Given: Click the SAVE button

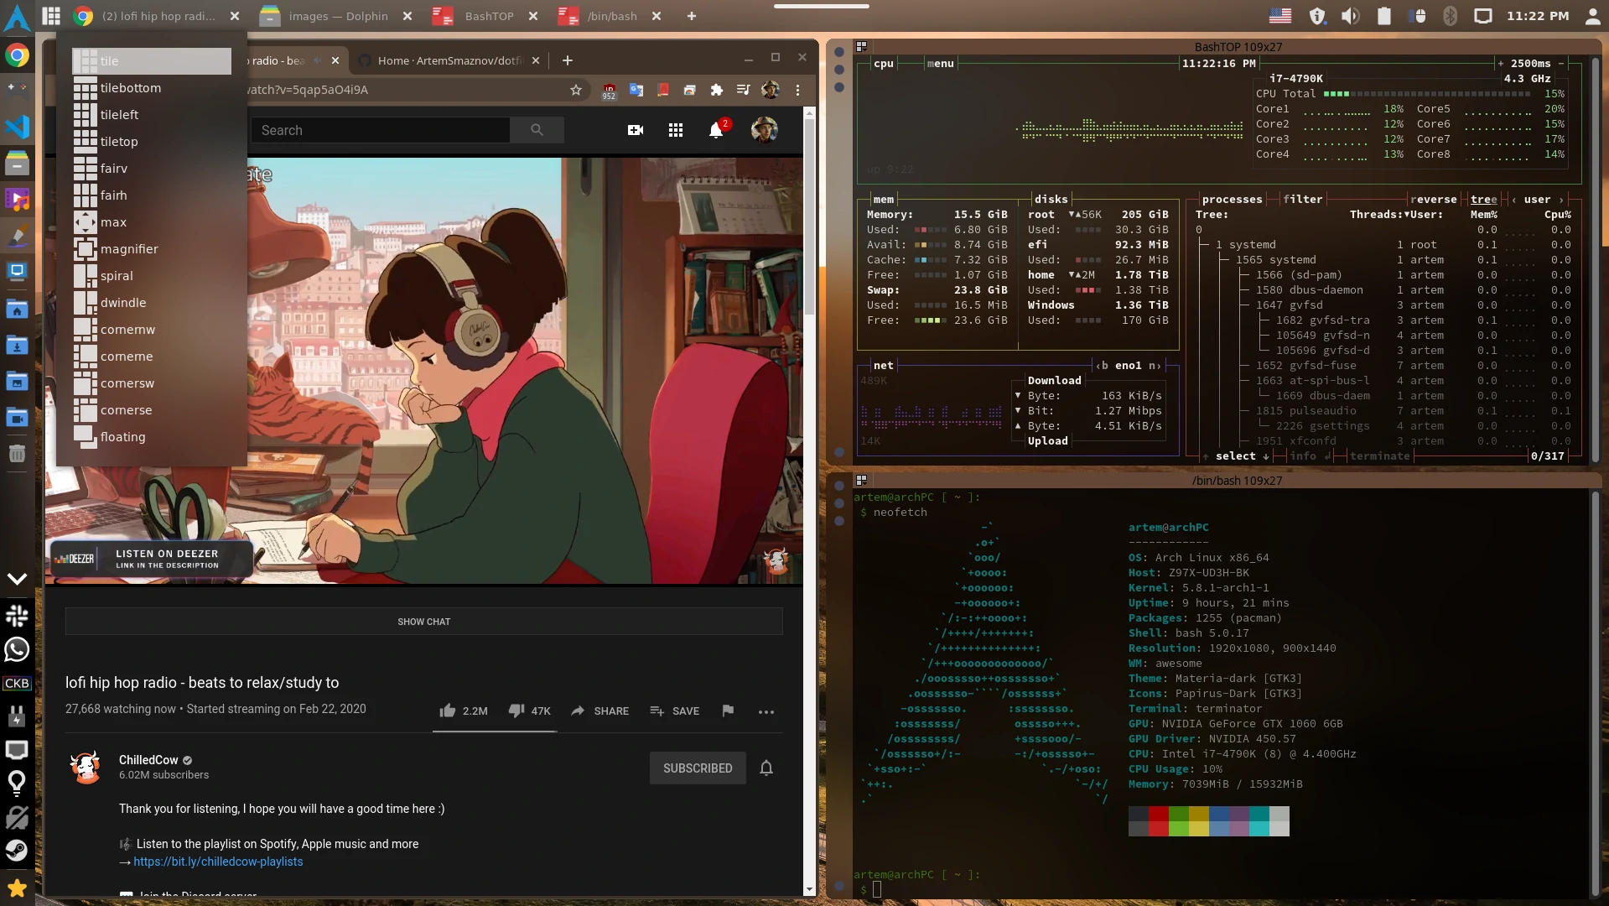Looking at the screenshot, I should click(x=674, y=711).
